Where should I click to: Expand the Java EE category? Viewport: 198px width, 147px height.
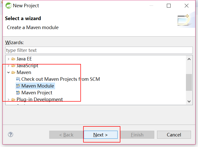point(9,59)
